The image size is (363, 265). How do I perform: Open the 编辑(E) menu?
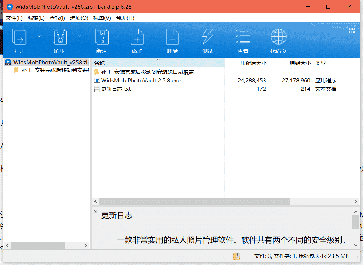(36, 18)
